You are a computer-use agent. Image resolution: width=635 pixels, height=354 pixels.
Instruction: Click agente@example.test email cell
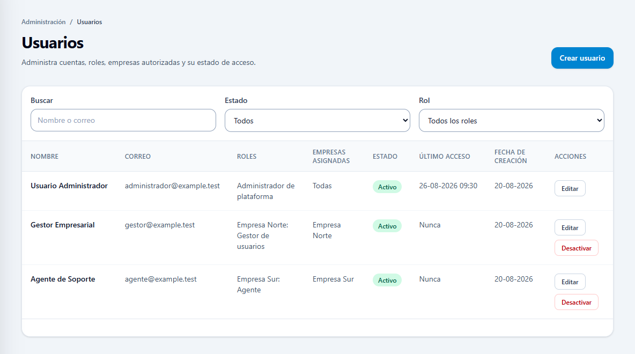[x=160, y=279]
